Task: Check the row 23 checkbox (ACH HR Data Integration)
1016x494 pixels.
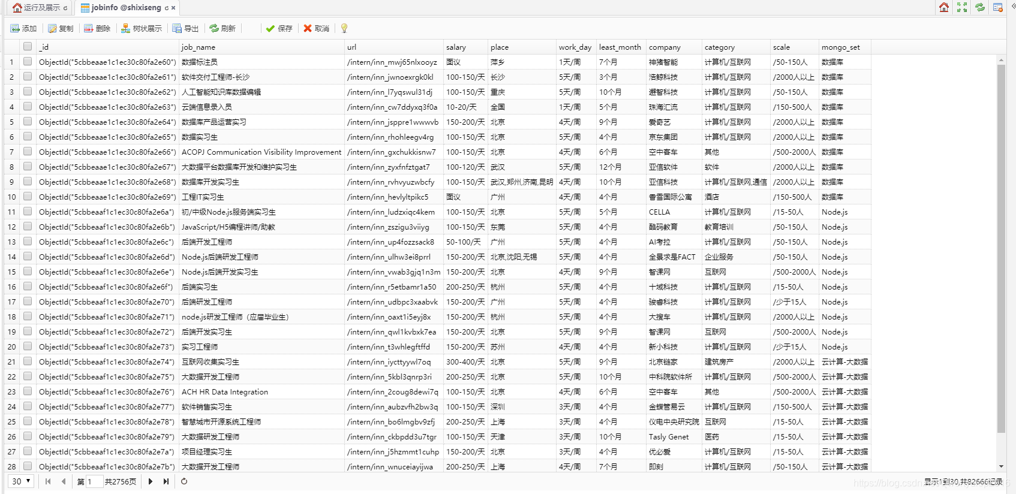Action: click(x=28, y=391)
